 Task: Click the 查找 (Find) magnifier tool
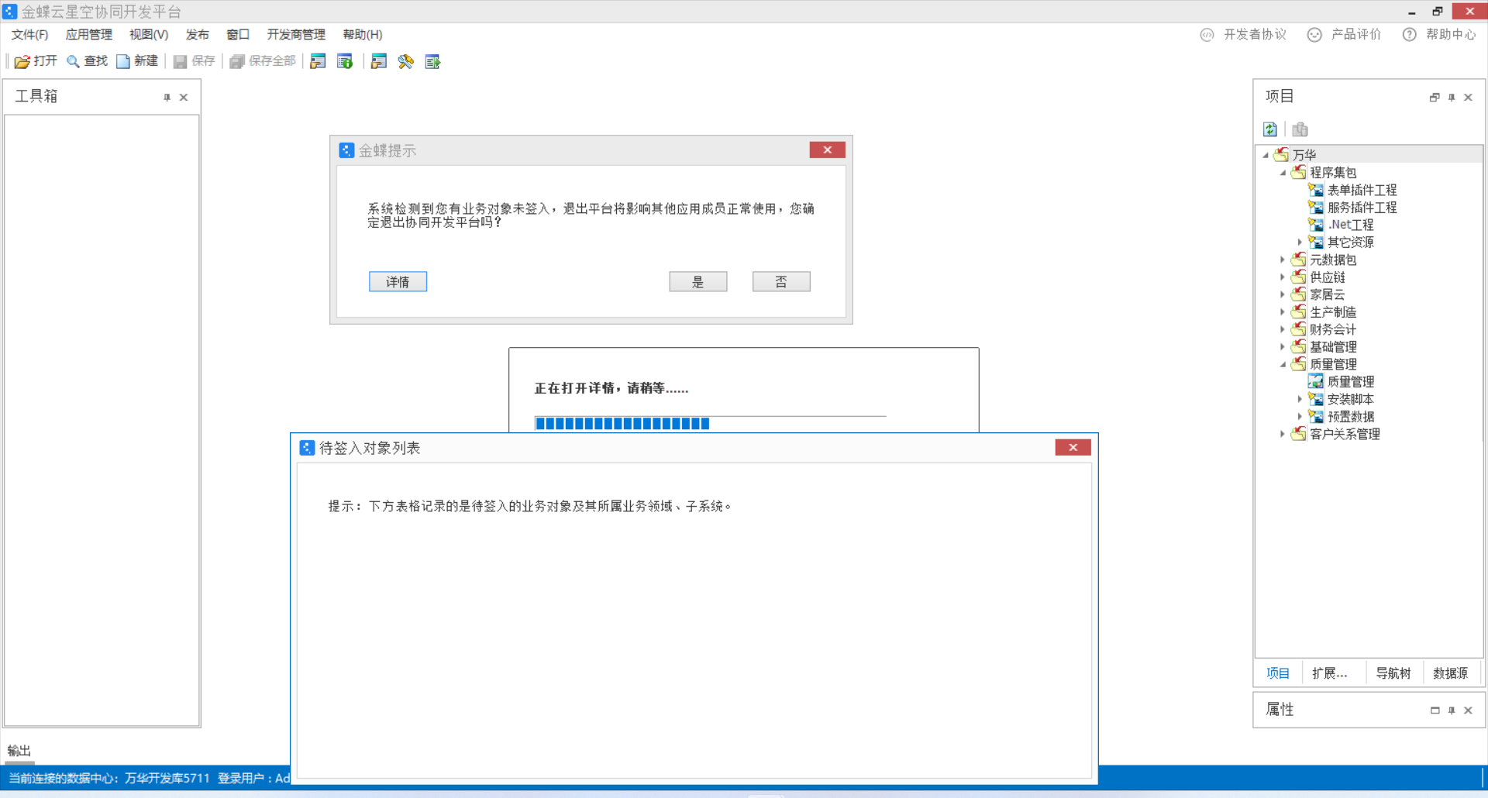[87, 61]
